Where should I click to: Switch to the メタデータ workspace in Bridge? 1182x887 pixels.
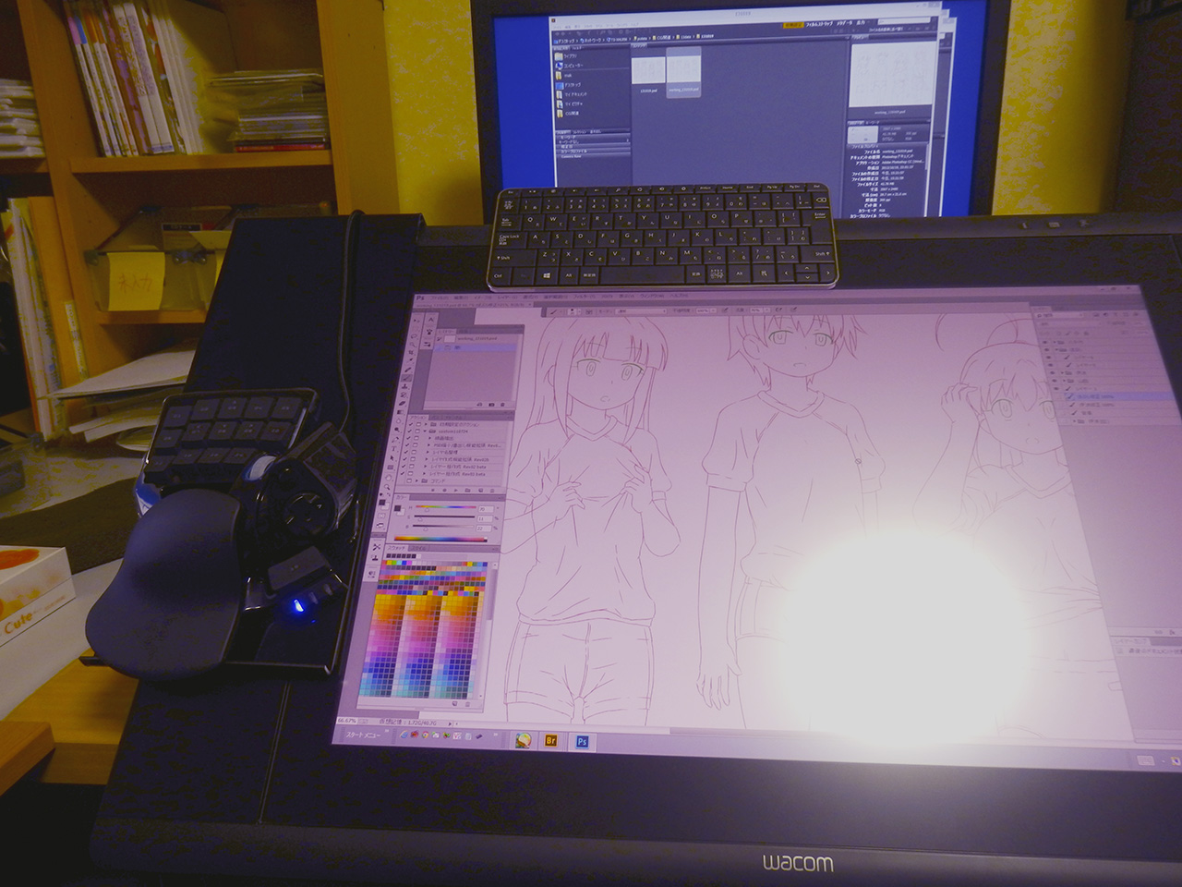pyautogui.click(x=845, y=24)
